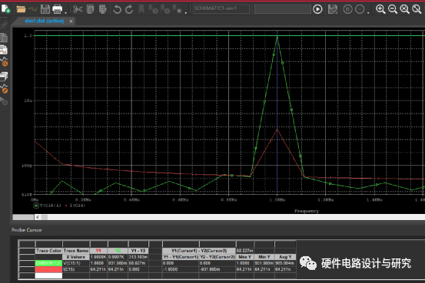Expand the print options dropdown arrow
This screenshot has width=425, height=283.
point(65,12)
